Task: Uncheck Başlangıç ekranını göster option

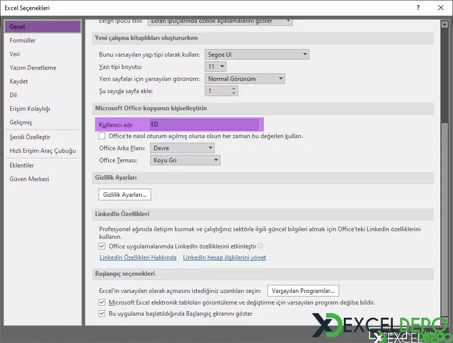Action: (102, 314)
